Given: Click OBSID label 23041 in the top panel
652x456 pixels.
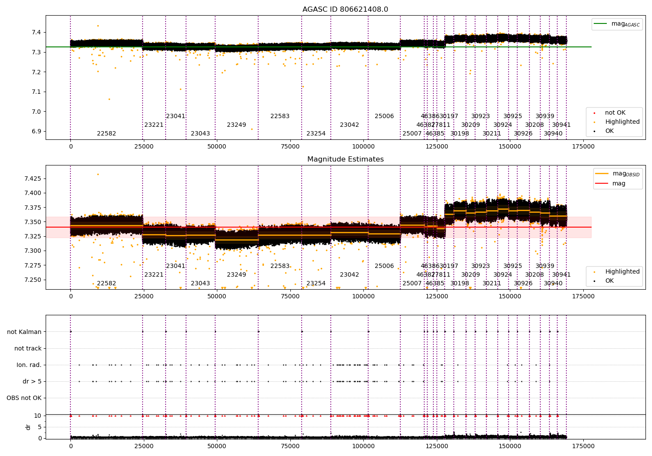Looking at the screenshot, I should coord(176,116).
